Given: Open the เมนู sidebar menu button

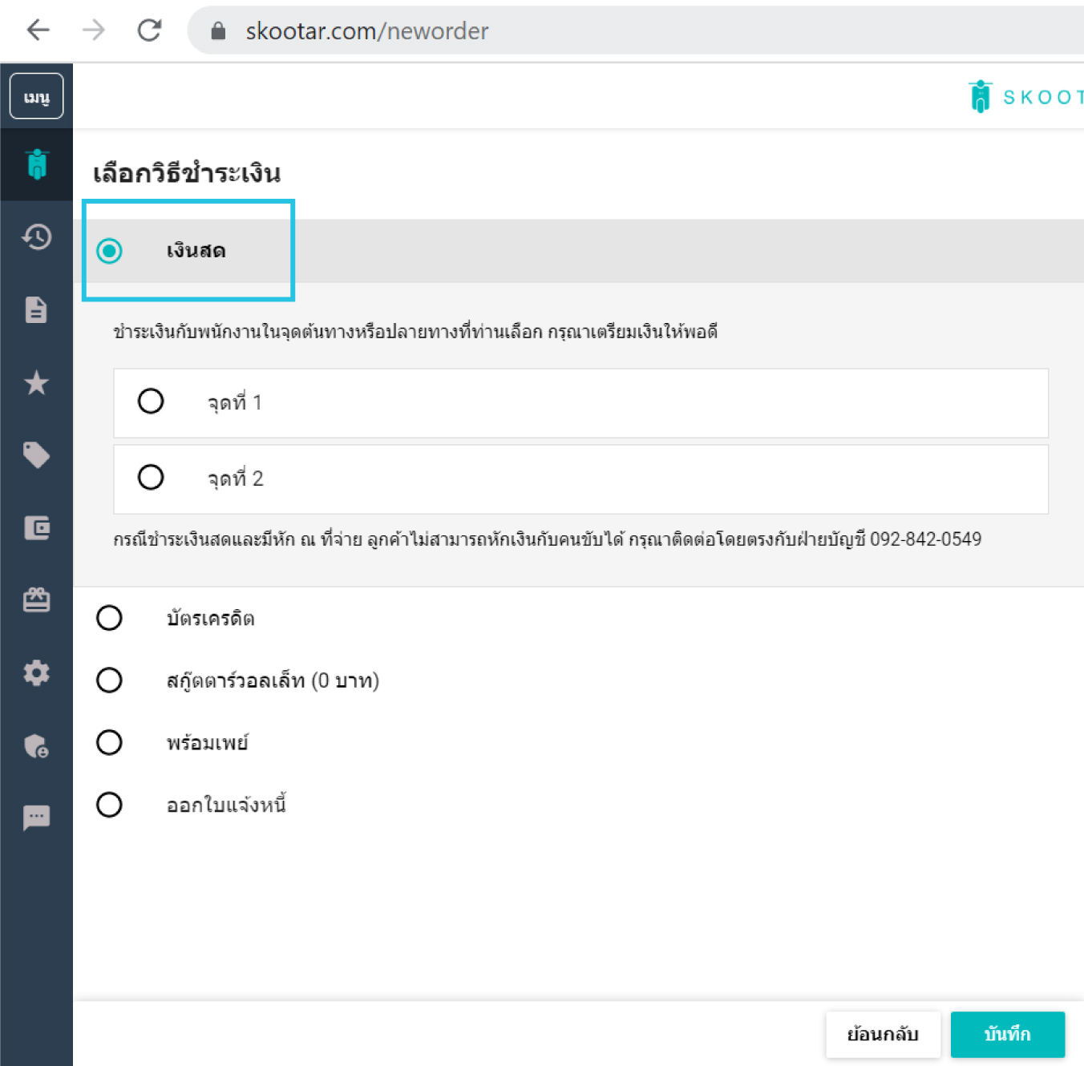Looking at the screenshot, I should pos(36,96).
